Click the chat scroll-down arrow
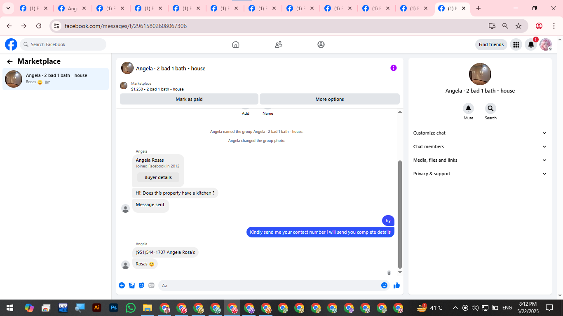 click(400, 272)
